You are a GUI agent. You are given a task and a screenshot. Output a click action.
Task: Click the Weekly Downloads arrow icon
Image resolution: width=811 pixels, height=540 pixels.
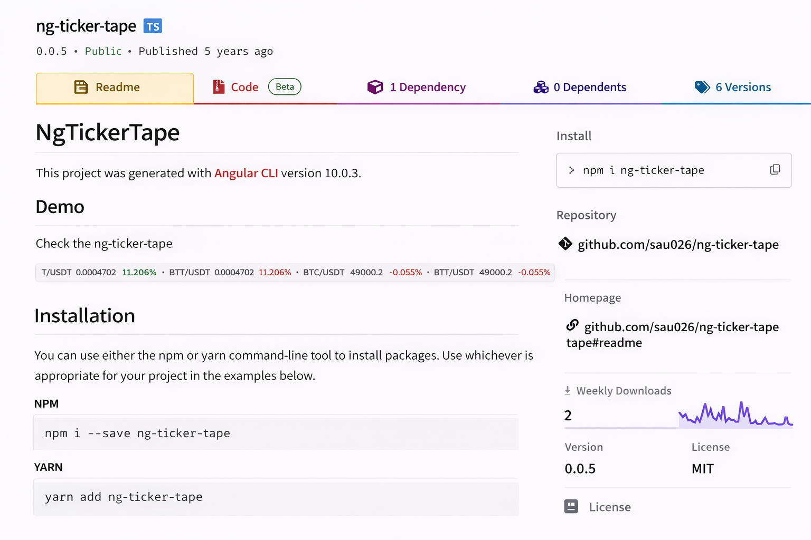(x=568, y=390)
